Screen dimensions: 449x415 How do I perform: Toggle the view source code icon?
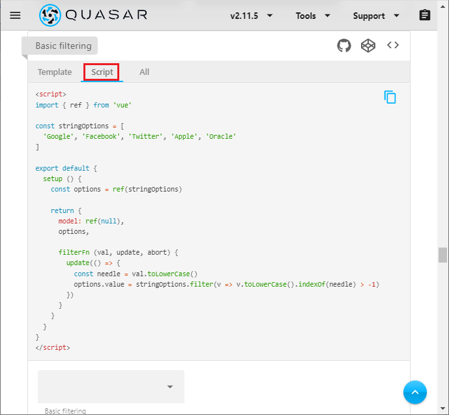click(x=393, y=45)
